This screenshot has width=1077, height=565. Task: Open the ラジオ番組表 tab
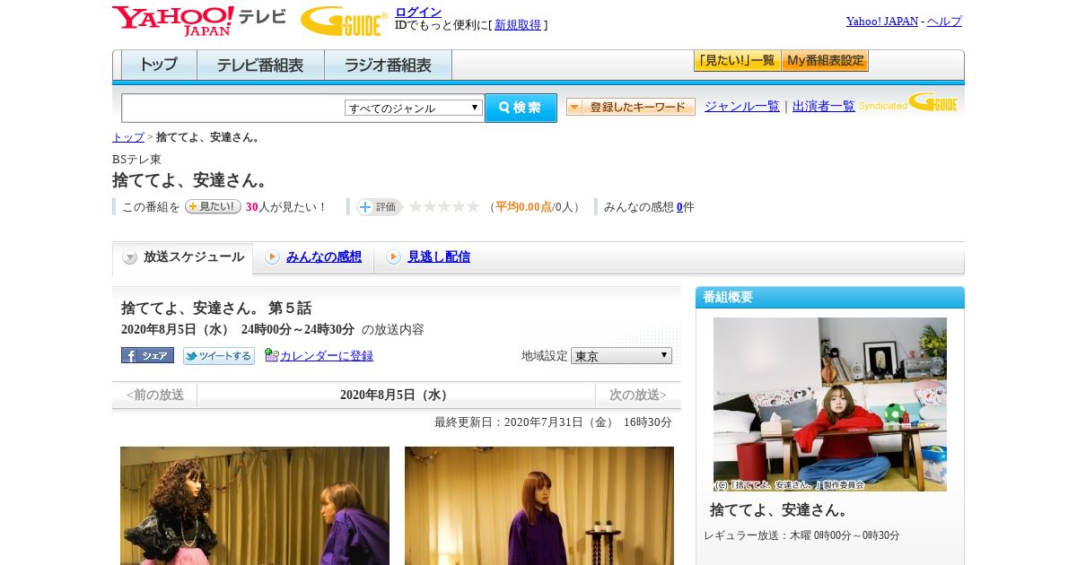click(388, 65)
